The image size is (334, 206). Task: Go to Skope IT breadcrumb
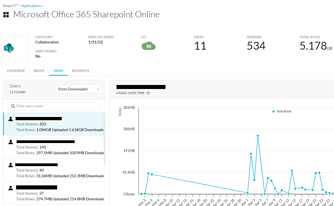click(10, 6)
